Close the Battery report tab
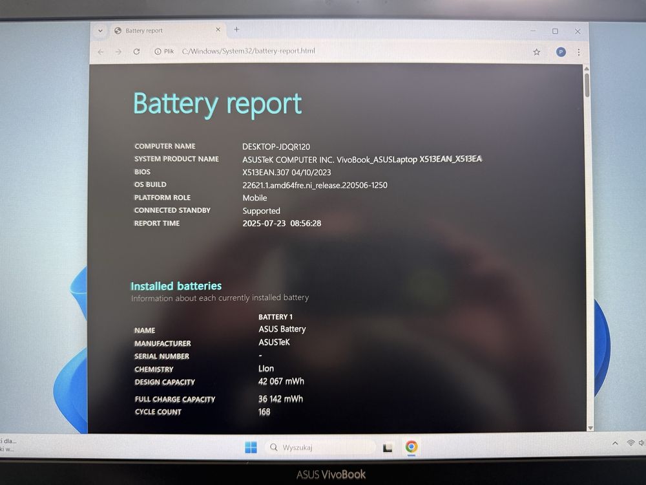The width and height of the screenshot is (646, 485). tap(218, 30)
